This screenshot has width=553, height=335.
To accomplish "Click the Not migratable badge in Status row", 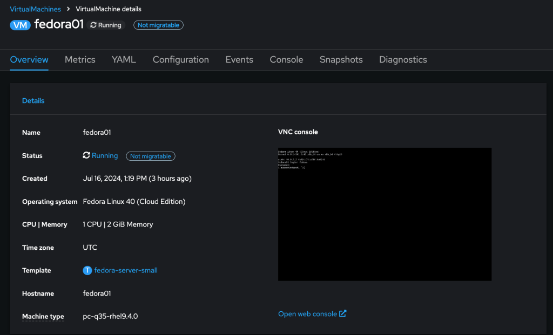I will tap(151, 156).
